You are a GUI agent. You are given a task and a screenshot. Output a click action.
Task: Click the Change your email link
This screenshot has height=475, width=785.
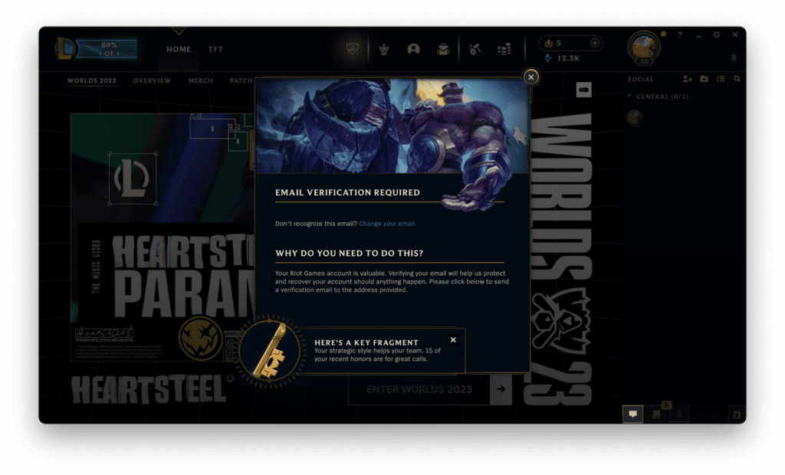(x=387, y=224)
